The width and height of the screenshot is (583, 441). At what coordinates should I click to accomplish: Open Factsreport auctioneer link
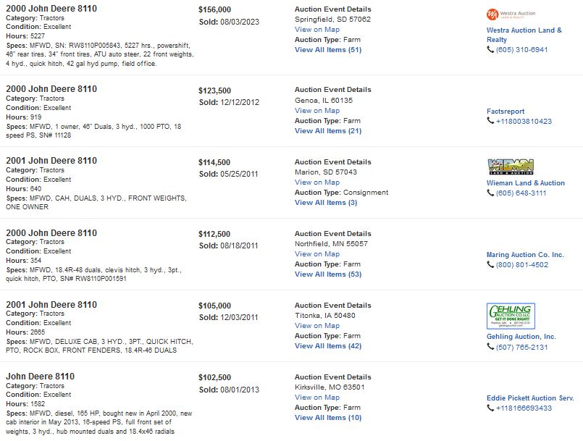coord(506,112)
